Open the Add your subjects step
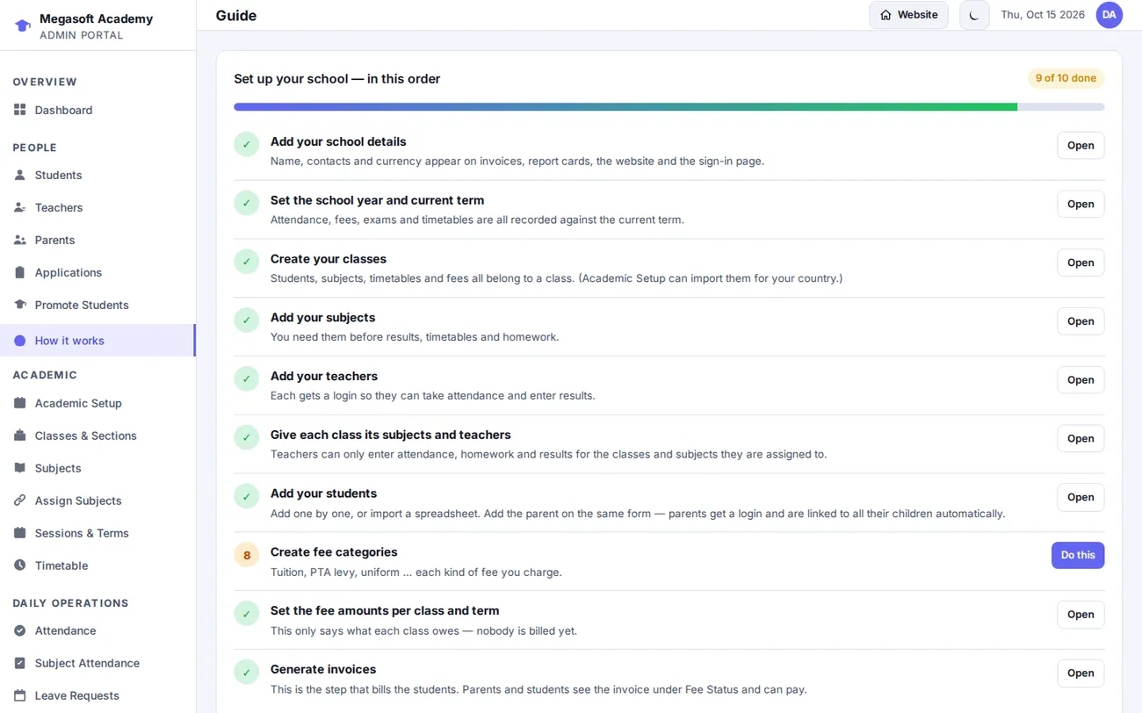 coord(1081,321)
